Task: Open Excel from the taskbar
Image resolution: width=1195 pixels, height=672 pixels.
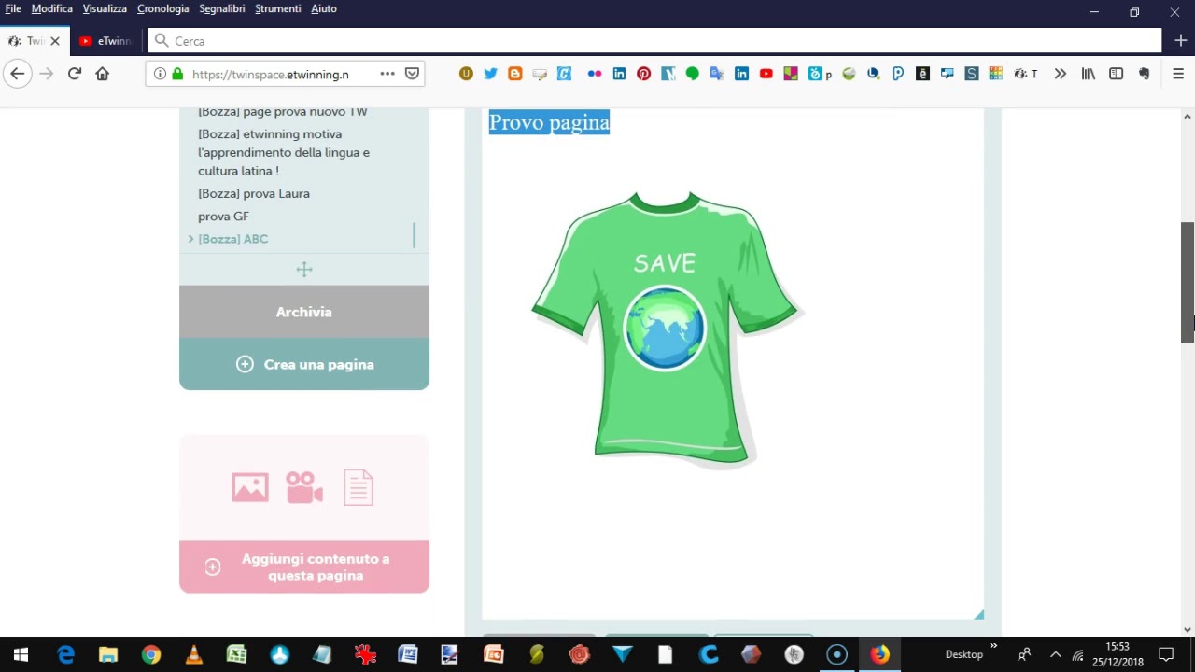Action: 236,655
